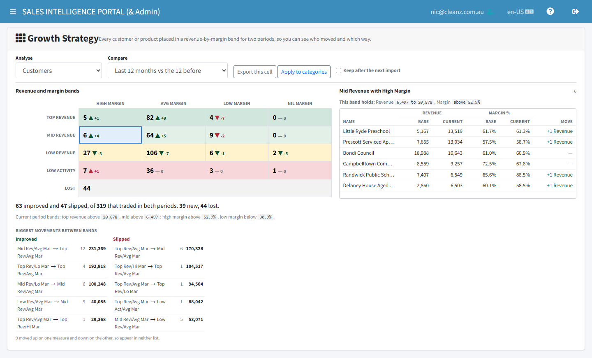Click the sign out arrow icon
The image size is (592, 358).
576,12
